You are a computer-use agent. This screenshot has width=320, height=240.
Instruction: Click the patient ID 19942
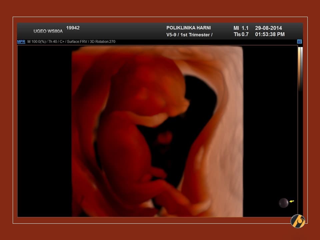(73, 28)
